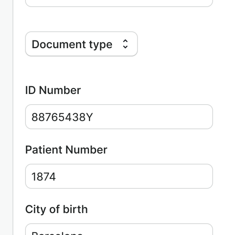
Task: Click into the Patient Number field
Action: point(119,176)
